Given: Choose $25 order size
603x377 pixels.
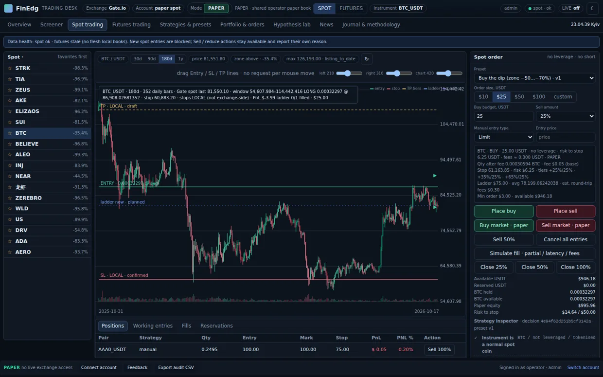Looking at the screenshot, I should 501,97.
